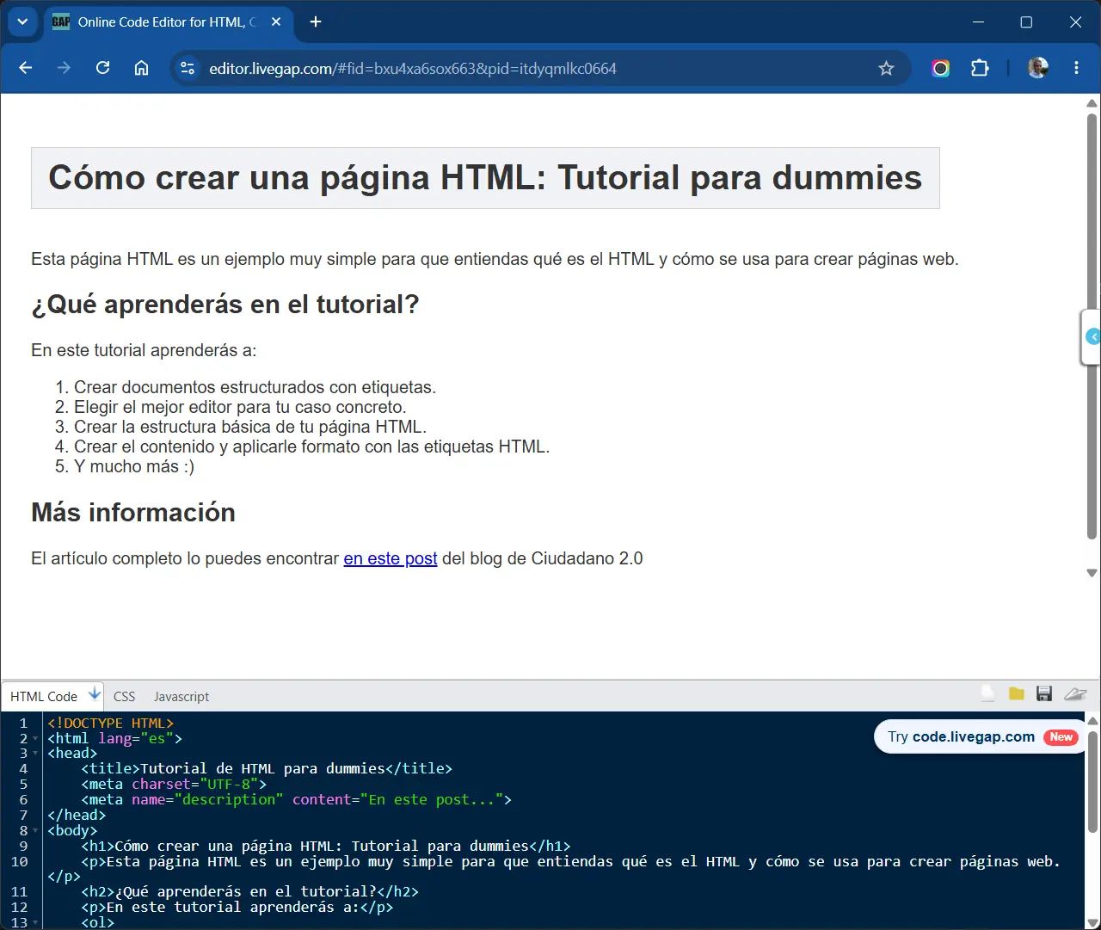1101x930 pixels.
Task: Click the preview pane vertical scrollbar thumb
Action: [x=1092, y=327]
